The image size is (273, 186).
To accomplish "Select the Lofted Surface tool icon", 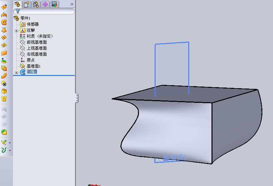I will click(4, 30).
